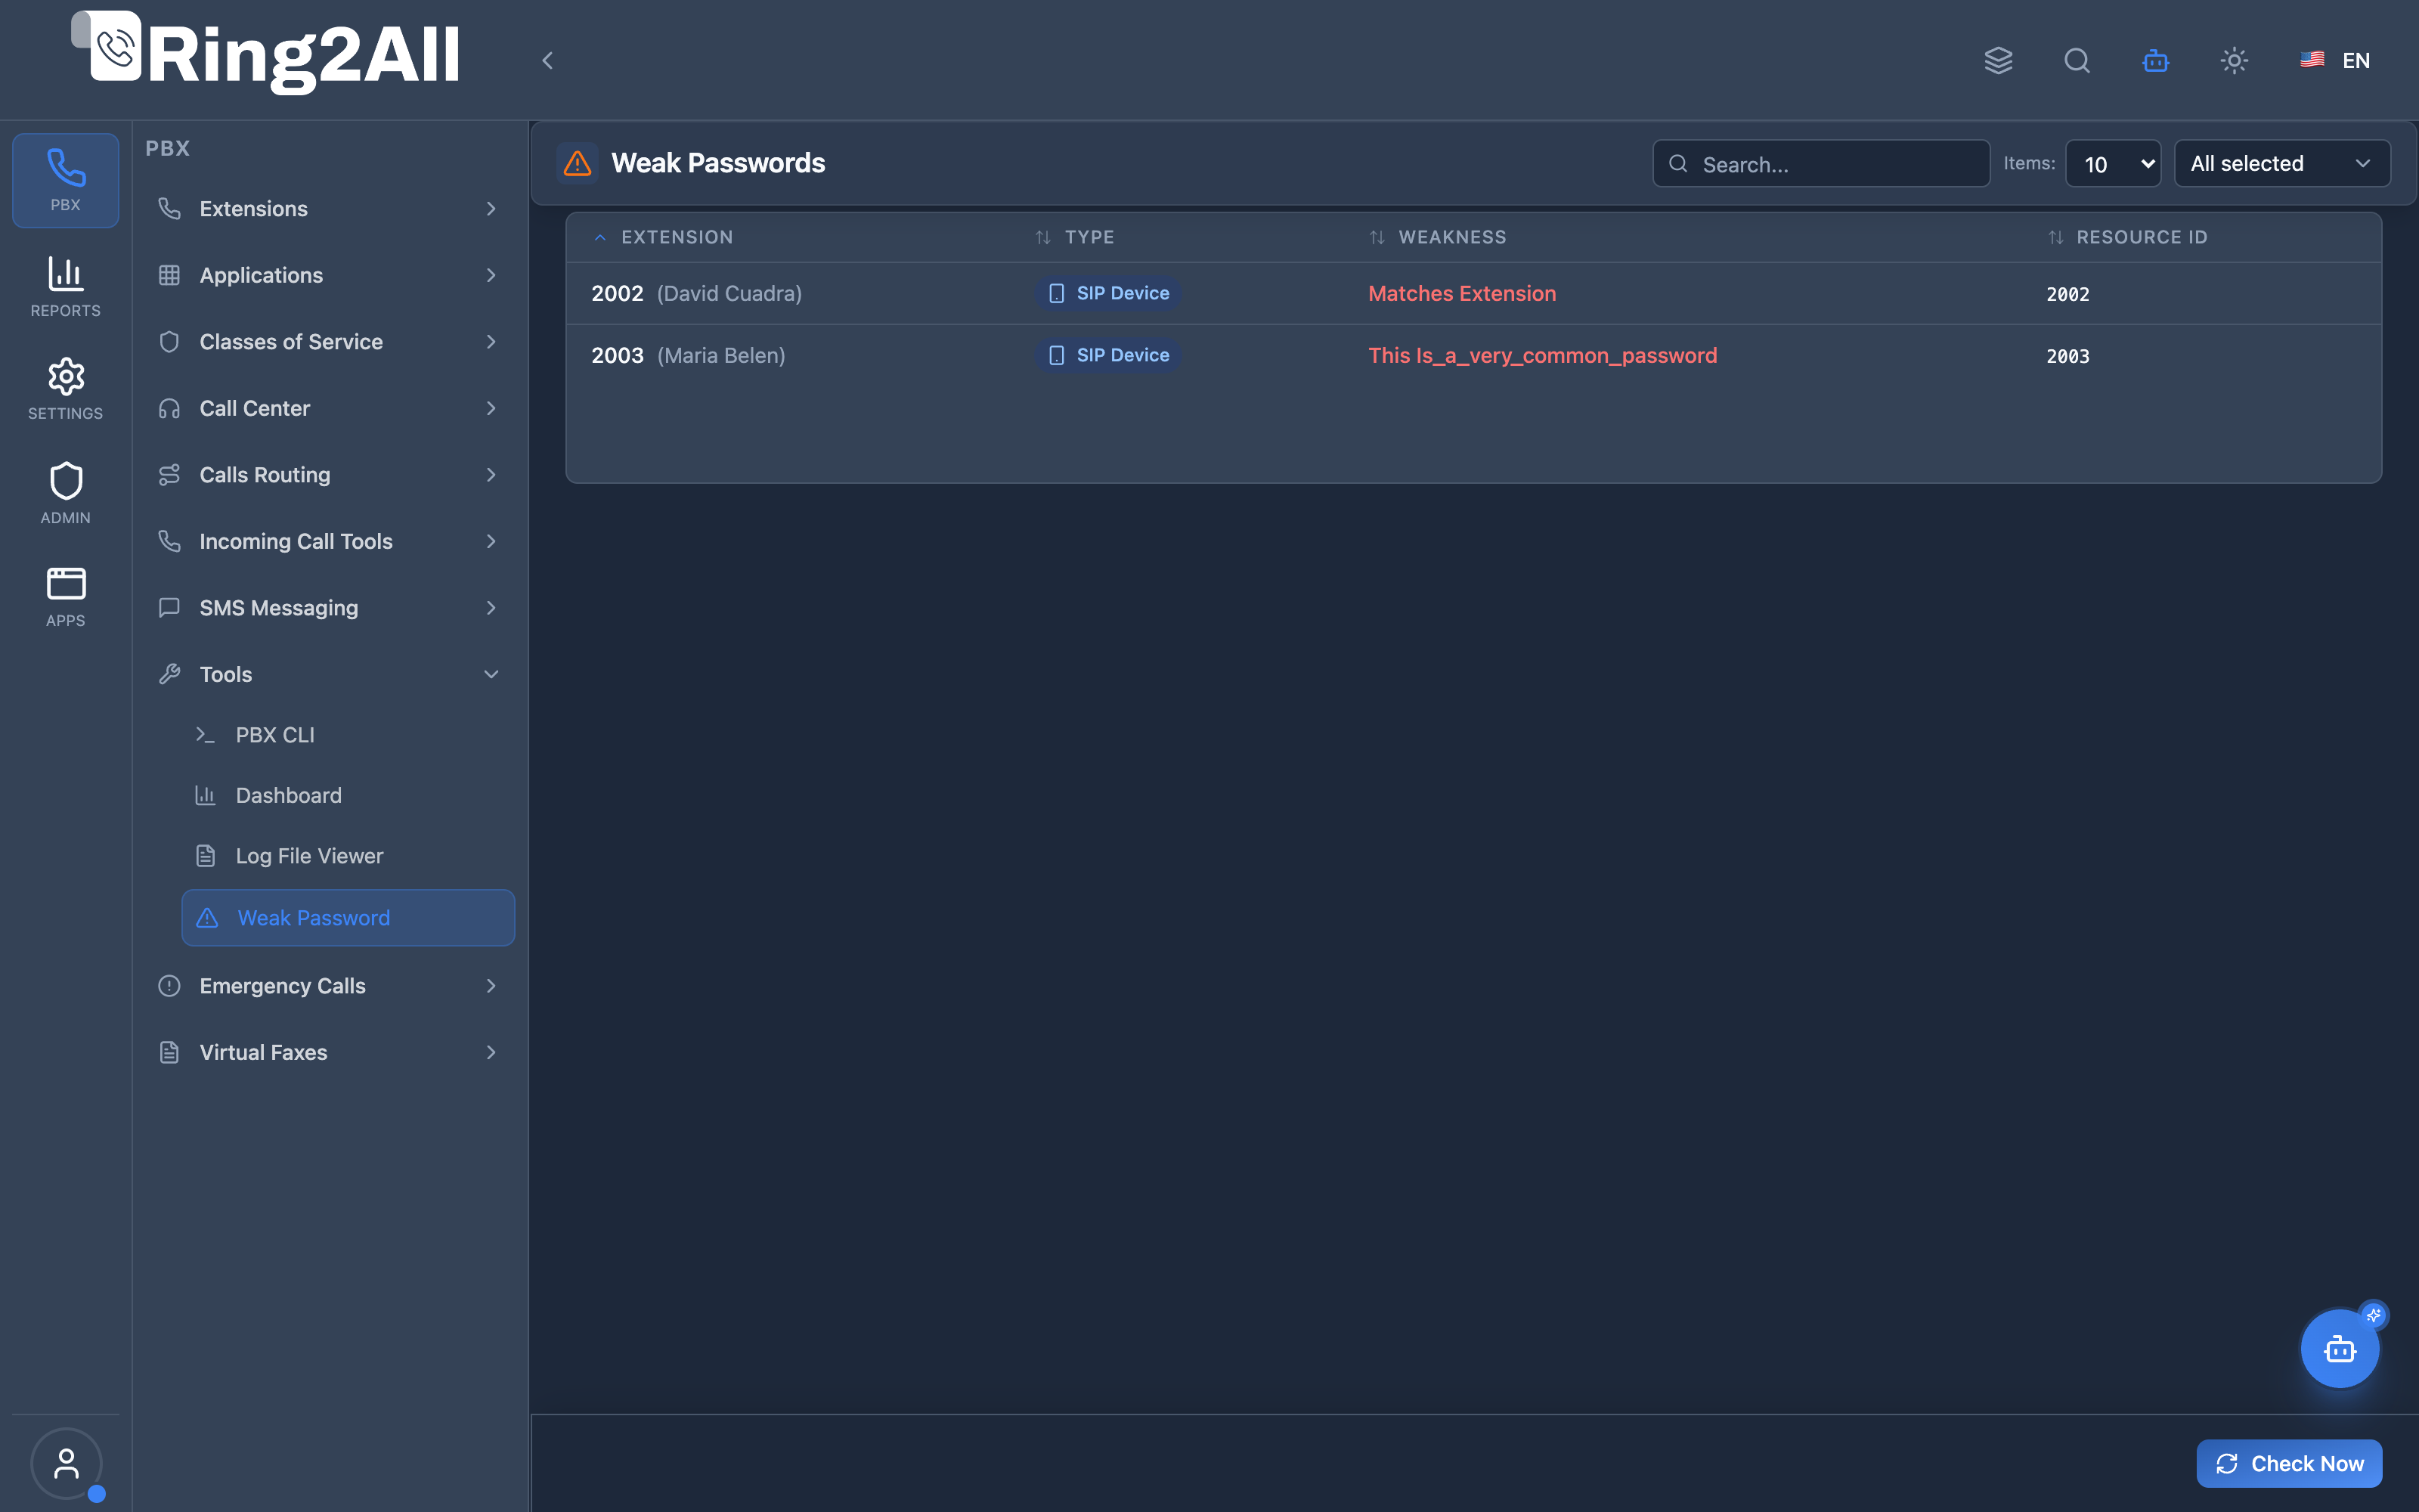2419x1512 pixels.
Task: Open Log File Viewer
Action: click(348, 855)
